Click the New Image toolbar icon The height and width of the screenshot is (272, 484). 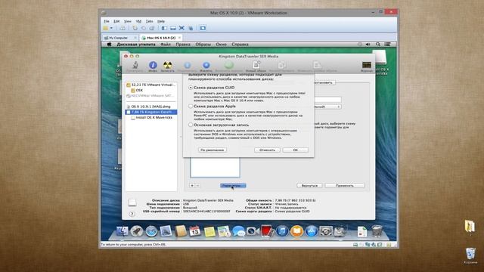point(256,66)
